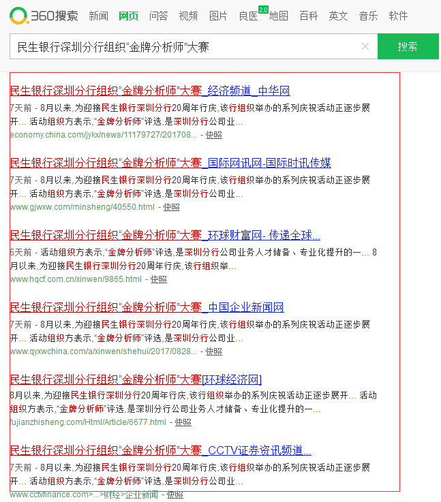Open 快照 for the fujianzhisheng.com result
The image size is (441, 502).
183,422
